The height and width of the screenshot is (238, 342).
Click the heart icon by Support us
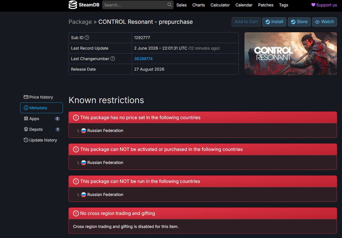click(313, 5)
